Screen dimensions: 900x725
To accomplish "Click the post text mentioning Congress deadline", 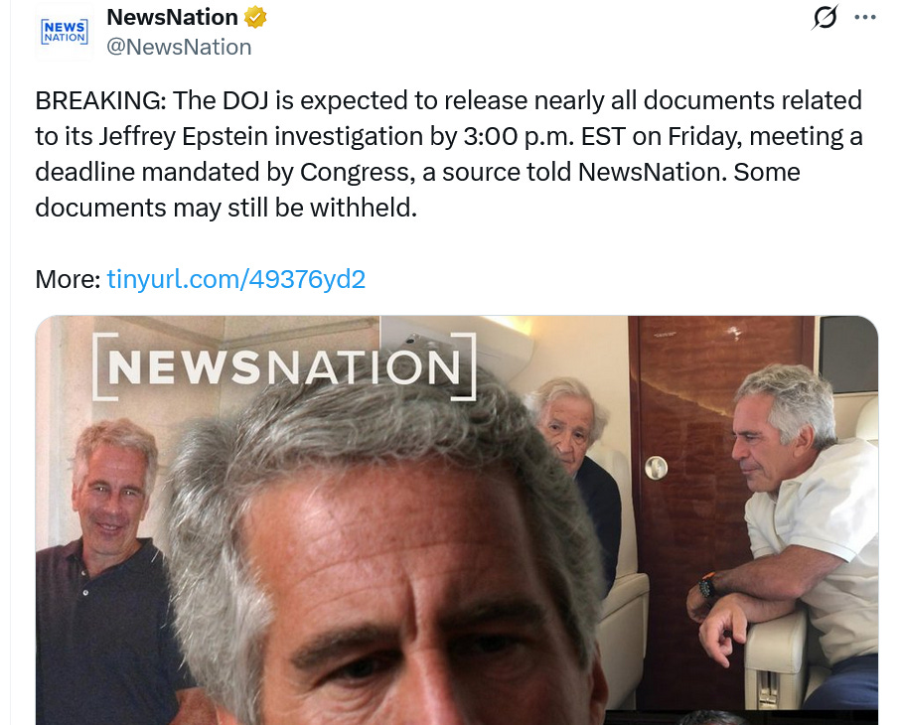I will (x=448, y=154).
